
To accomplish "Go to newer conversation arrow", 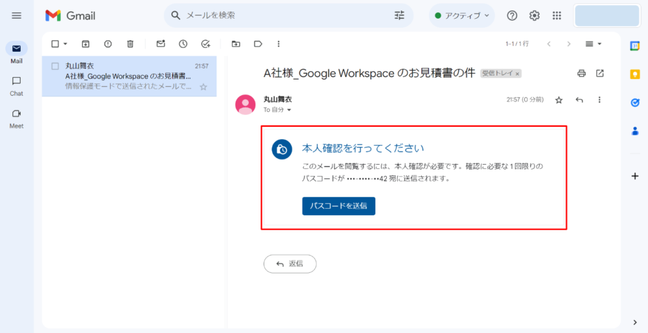I will tap(549, 44).
